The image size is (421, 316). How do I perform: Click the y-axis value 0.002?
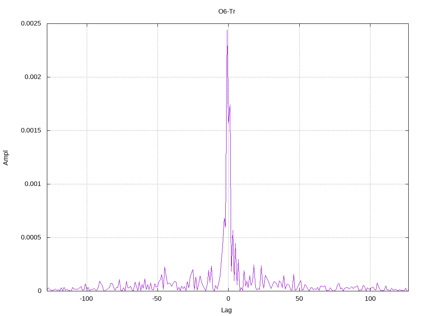(33, 77)
